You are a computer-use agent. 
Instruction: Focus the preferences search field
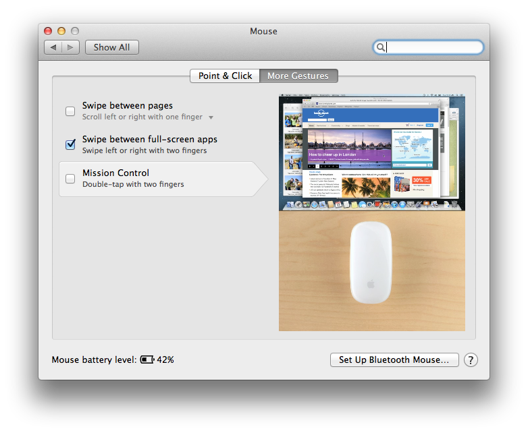[x=428, y=47]
